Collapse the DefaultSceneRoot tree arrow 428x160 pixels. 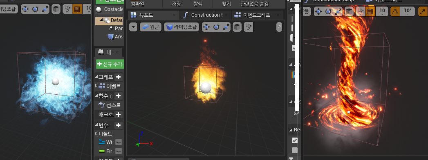[x=101, y=20]
